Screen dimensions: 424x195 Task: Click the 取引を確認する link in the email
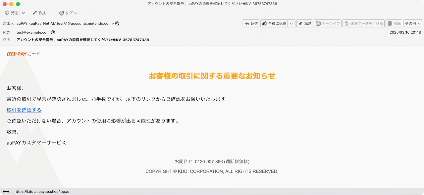click(x=24, y=110)
